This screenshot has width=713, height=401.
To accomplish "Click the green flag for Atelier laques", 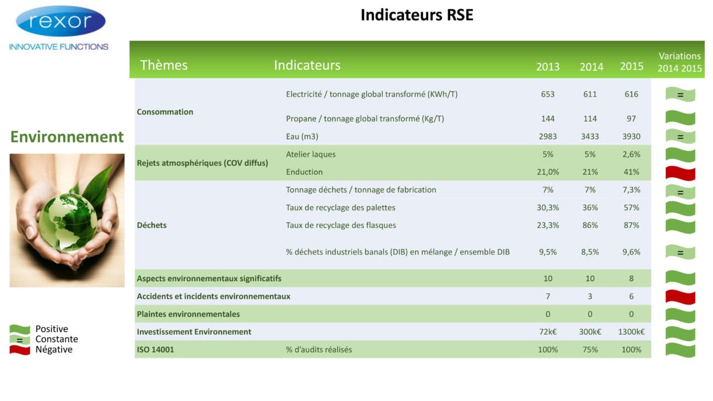I will pyautogui.click(x=680, y=154).
